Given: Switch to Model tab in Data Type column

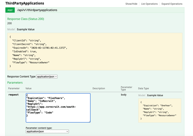Looking at the screenshot, I should [x=141, y=95].
